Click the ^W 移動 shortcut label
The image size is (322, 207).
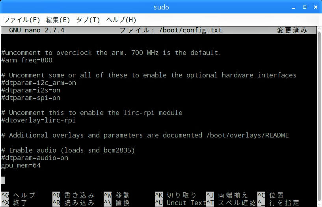117,195
